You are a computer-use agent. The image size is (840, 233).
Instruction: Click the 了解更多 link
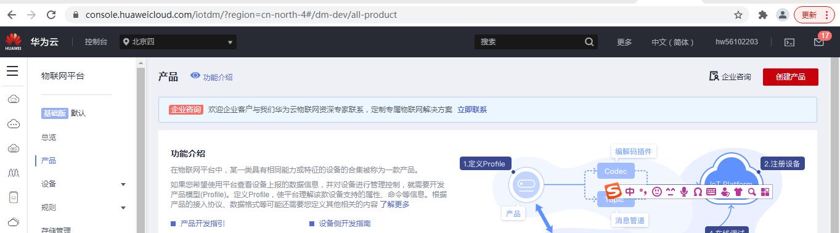(394, 204)
